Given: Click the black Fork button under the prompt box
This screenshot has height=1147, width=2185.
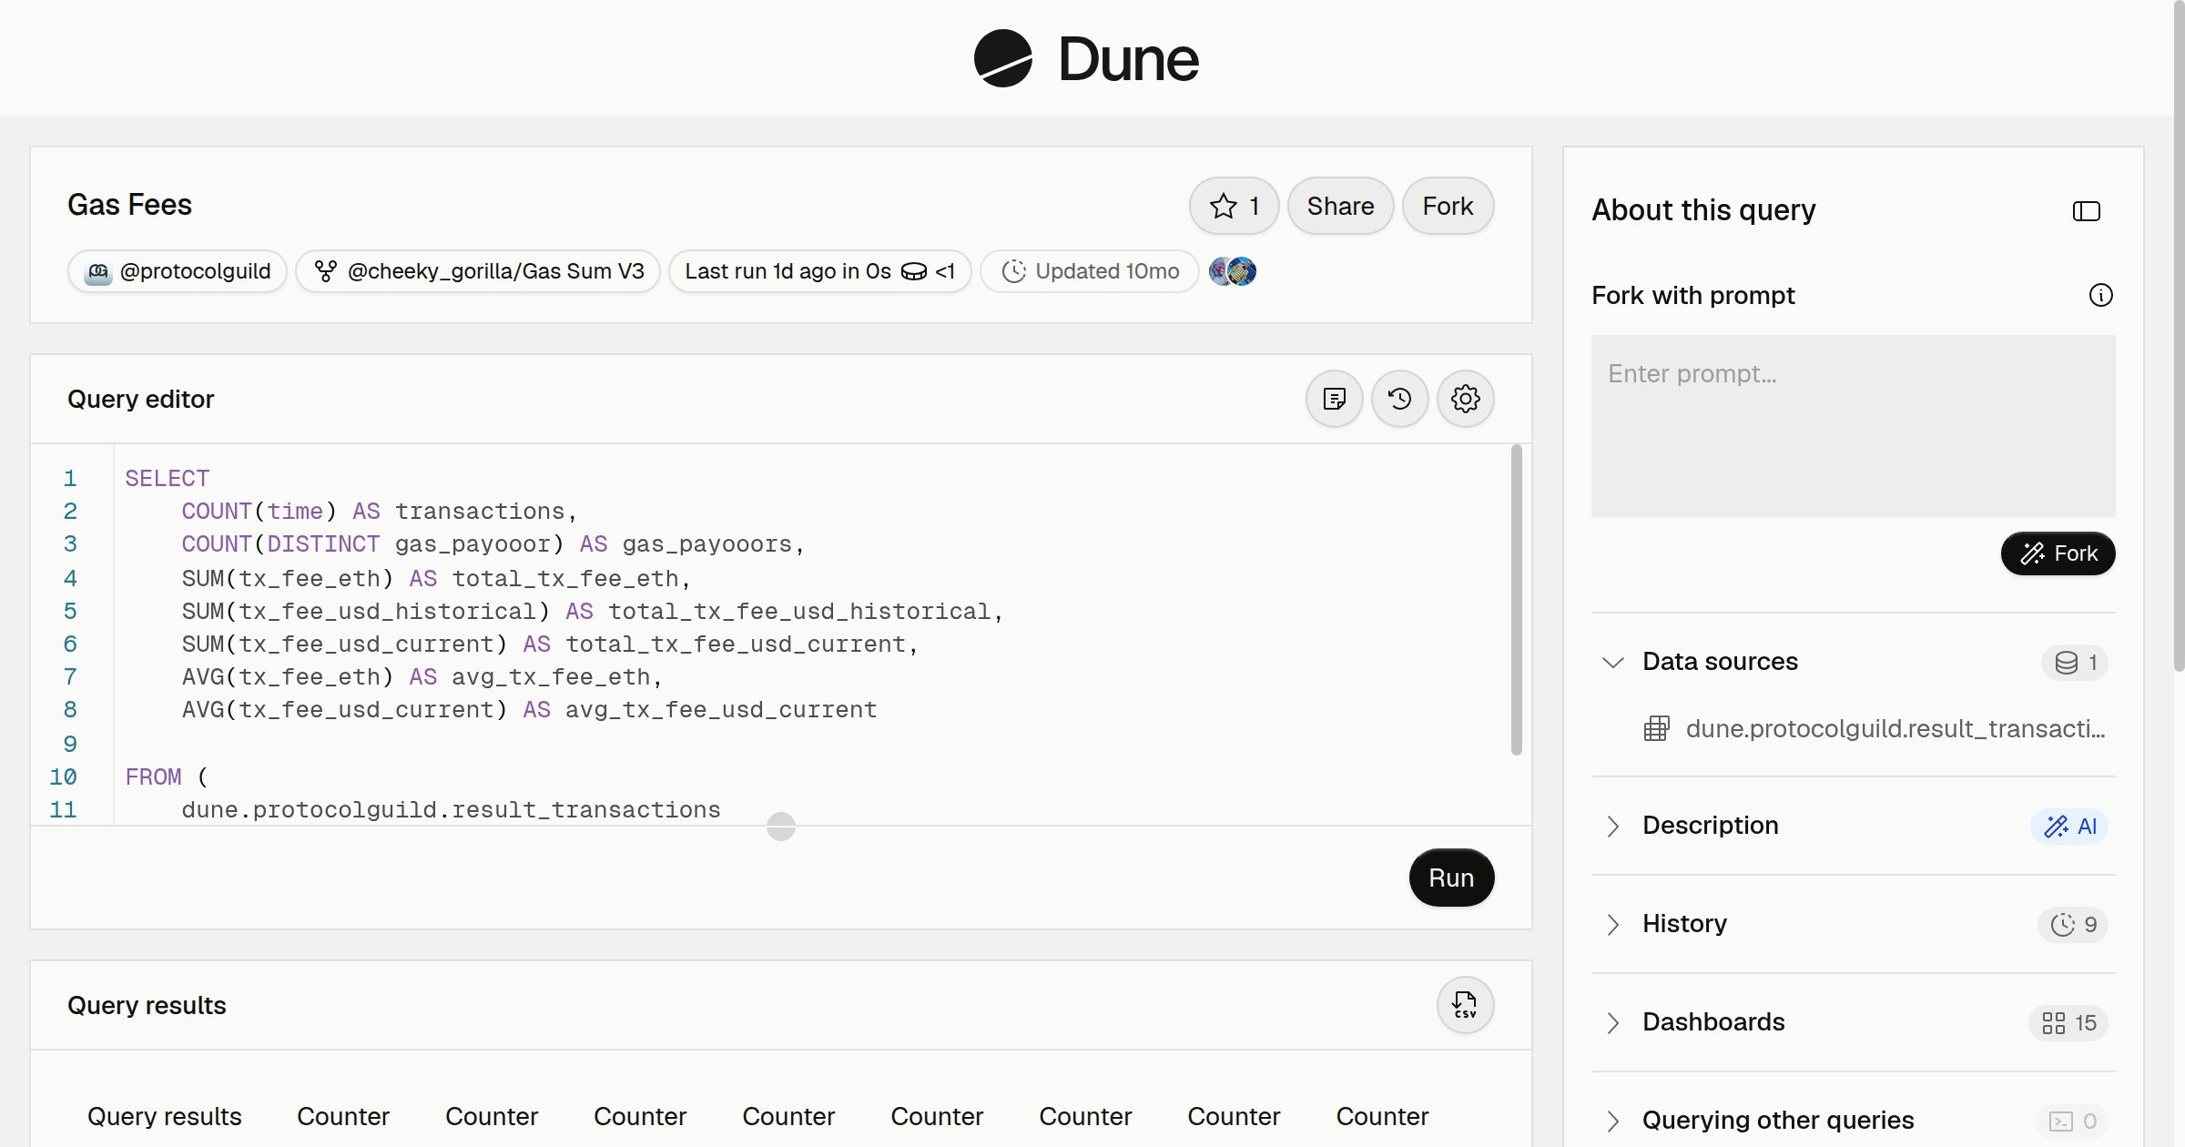Looking at the screenshot, I should 2058,553.
